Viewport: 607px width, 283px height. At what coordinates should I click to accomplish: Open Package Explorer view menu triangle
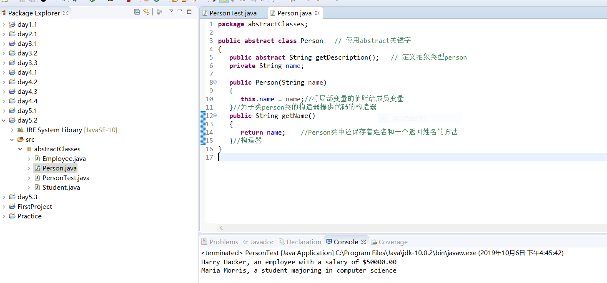(x=171, y=11)
